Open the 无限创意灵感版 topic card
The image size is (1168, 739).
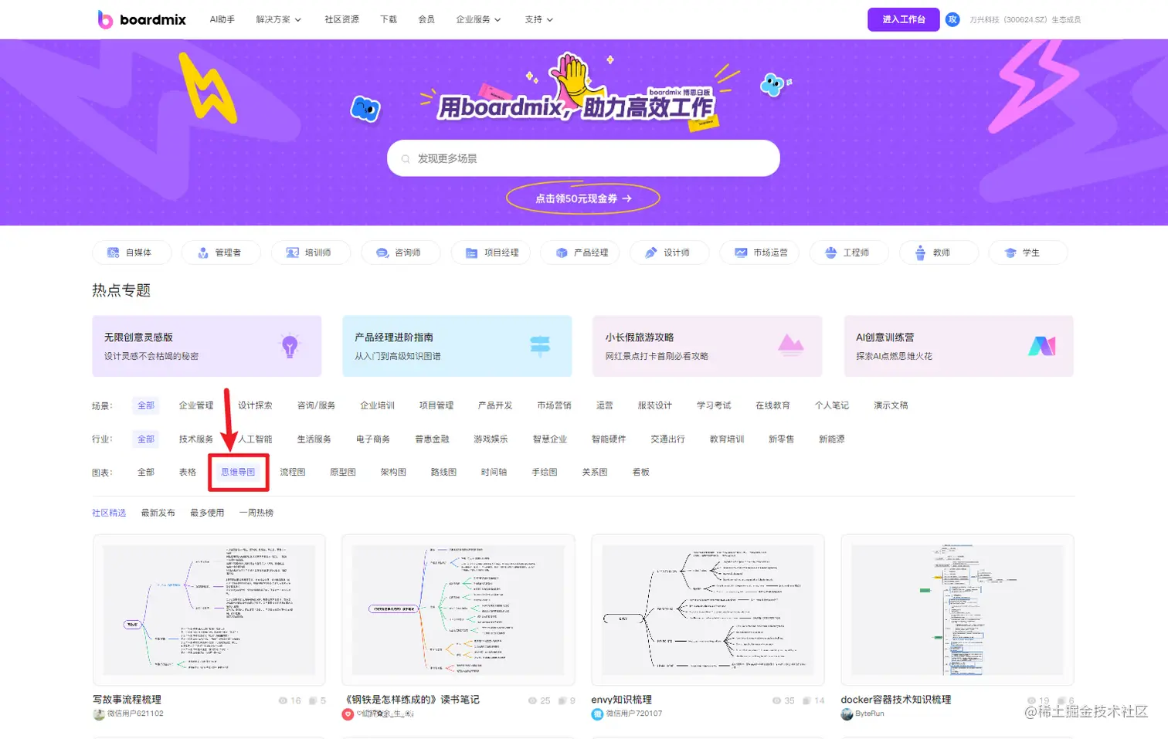click(x=207, y=346)
